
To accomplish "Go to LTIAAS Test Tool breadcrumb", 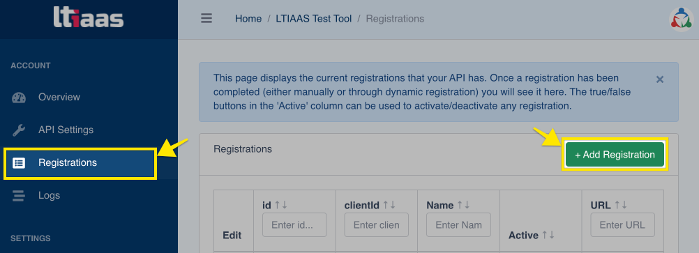I will [x=314, y=19].
